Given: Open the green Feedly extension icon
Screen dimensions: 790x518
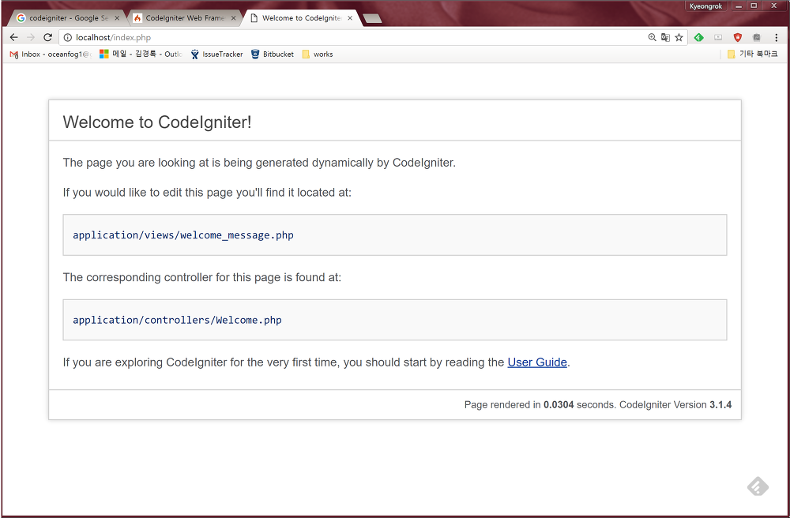Looking at the screenshot, I should pyautogui.click(x=699, y=37).
